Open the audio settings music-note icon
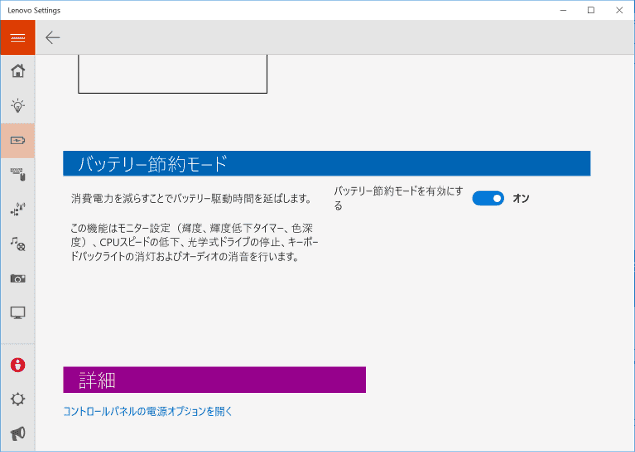635x452 pixels. point(18,244)
